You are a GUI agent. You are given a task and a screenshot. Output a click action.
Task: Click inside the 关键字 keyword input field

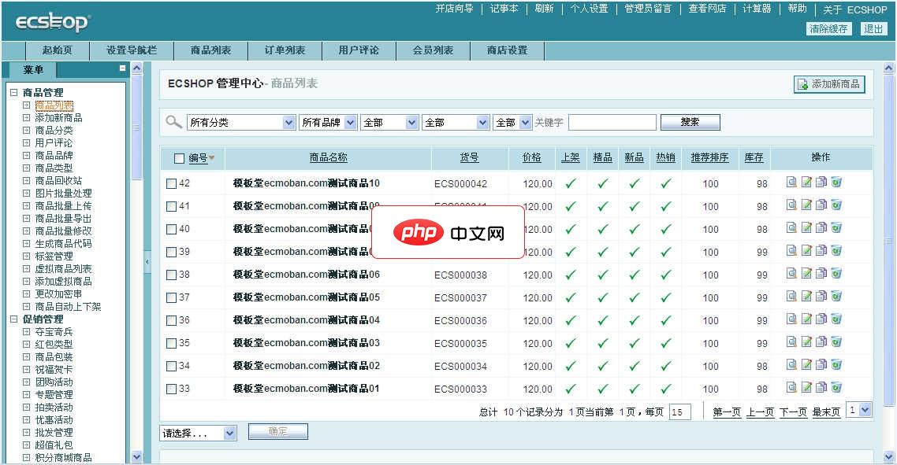pos(613,122)
